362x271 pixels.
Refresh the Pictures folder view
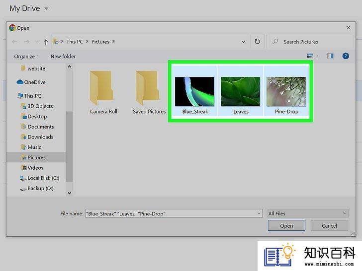tap(257, 42)
